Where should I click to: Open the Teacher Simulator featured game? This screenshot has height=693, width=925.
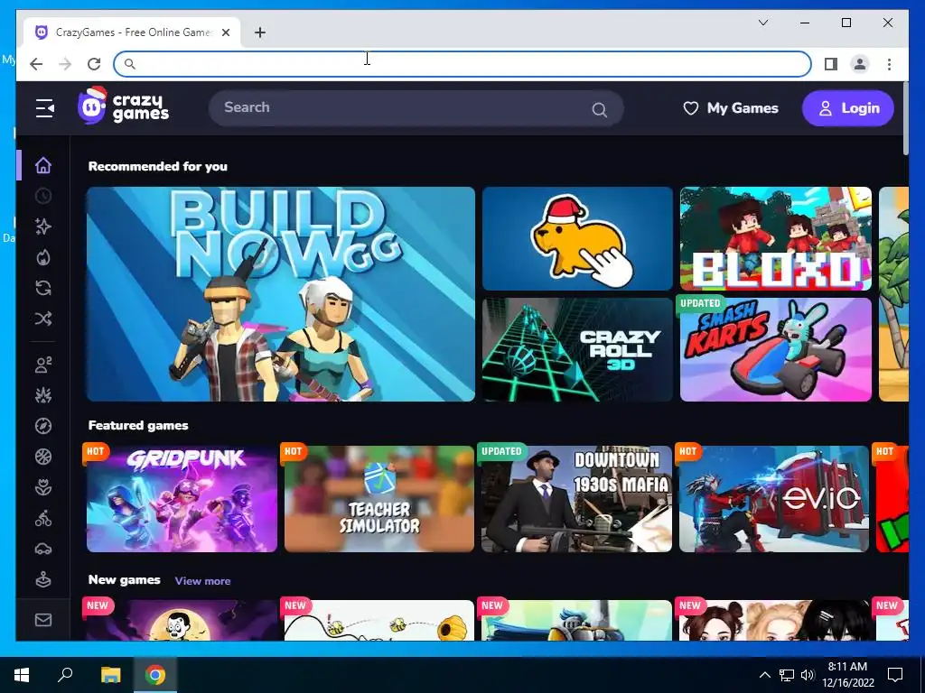[379, 499]
